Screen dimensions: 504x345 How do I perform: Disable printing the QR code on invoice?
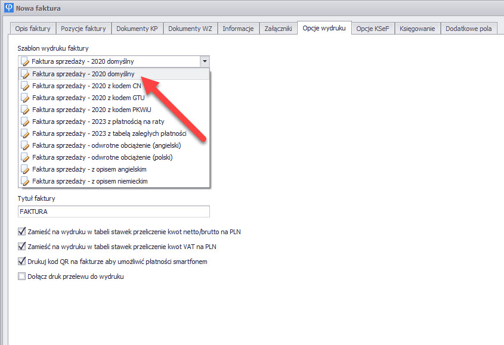[x=22, y=261]
